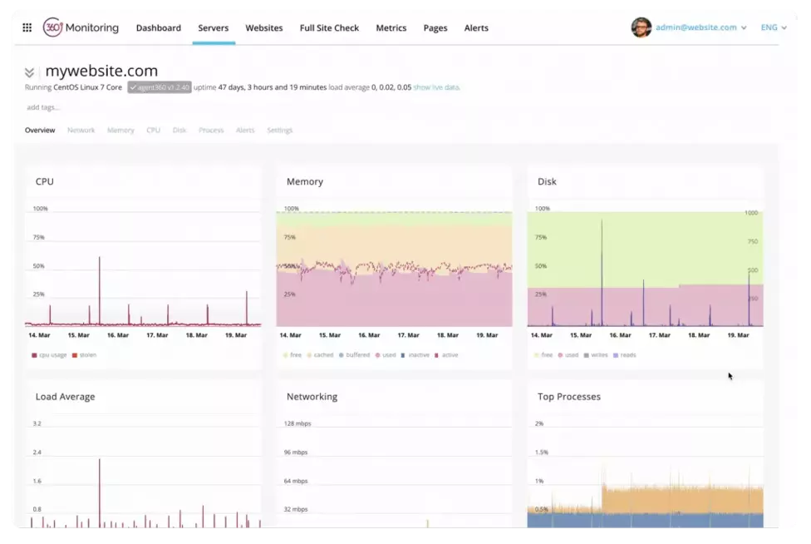This screenshot has height=544, width=811.
Task: Click the agent360 version badge
Action: 160,87
